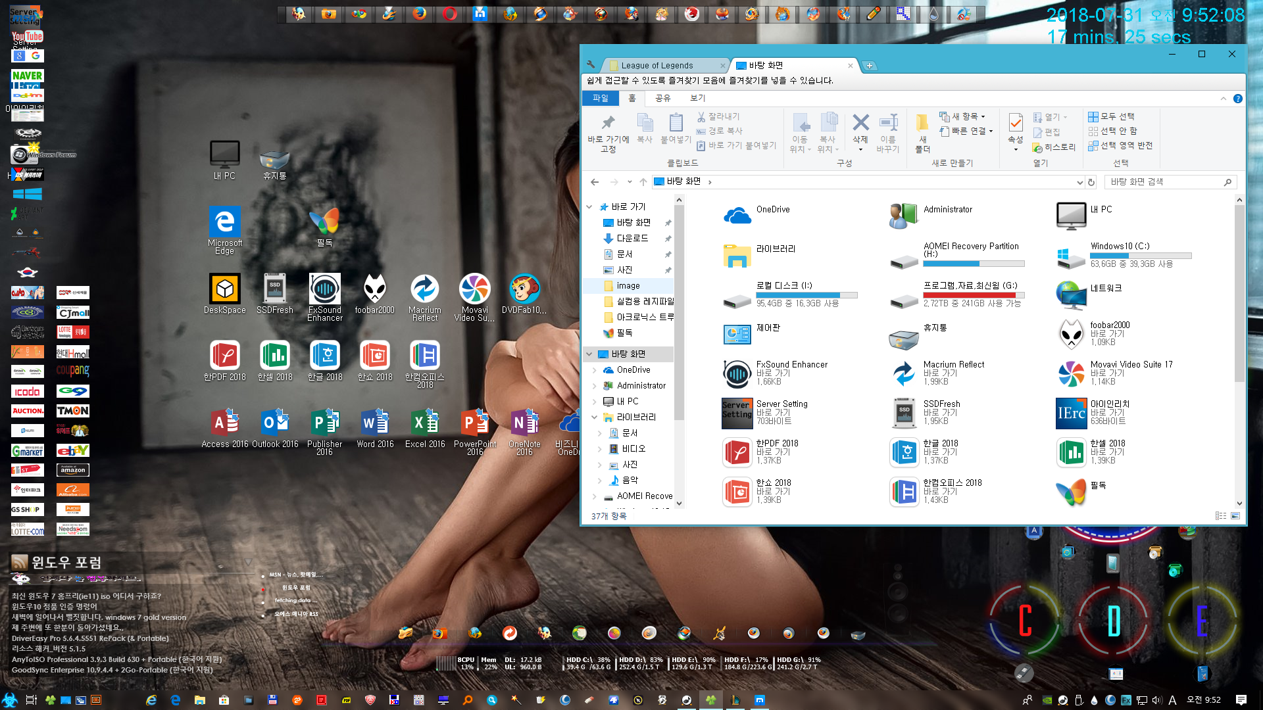Select Windows10 (C:) drive in Explorer
This screenshot has width=1263, height=710.
coord(1124,255)
